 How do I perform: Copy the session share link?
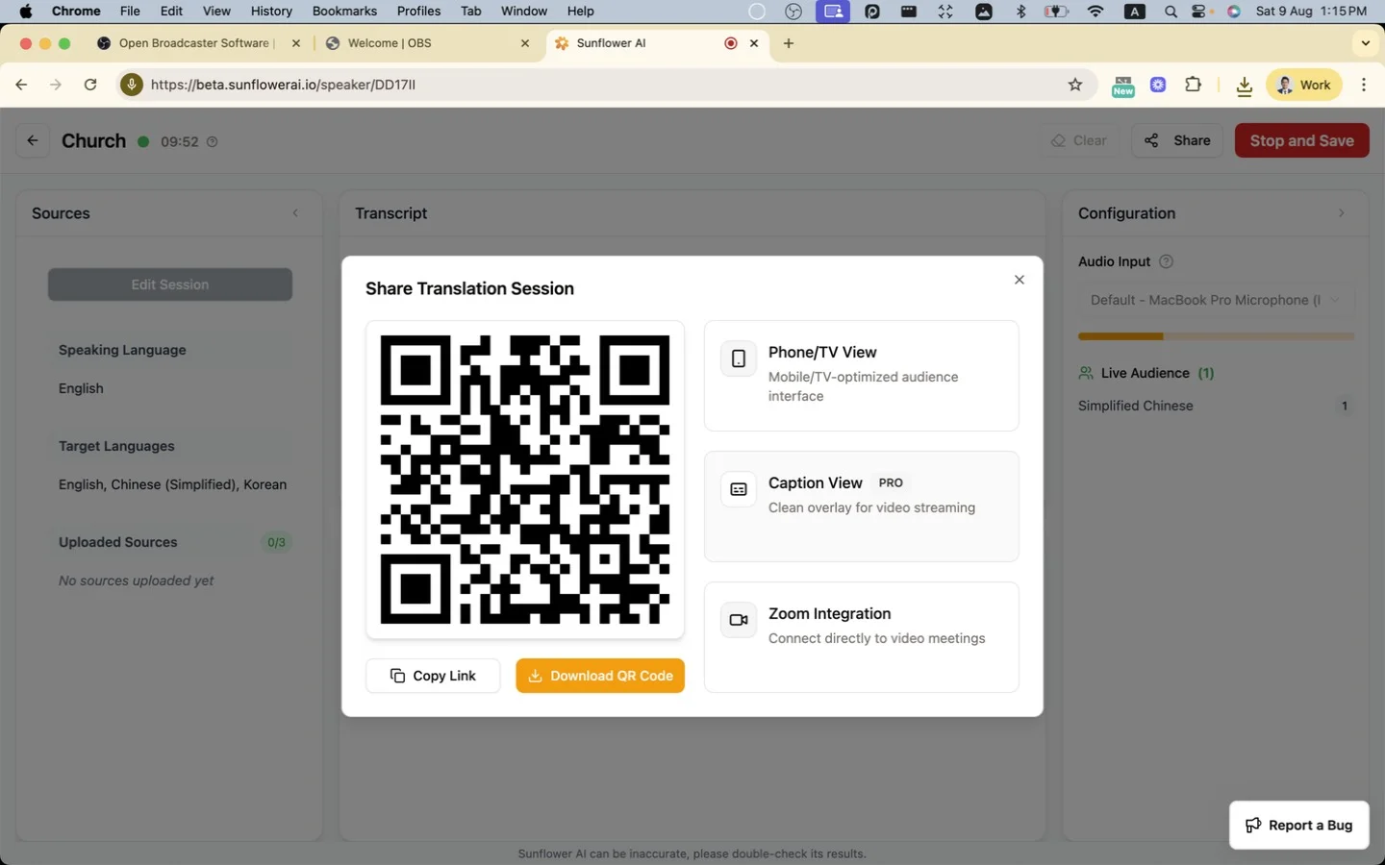(433, 676)
